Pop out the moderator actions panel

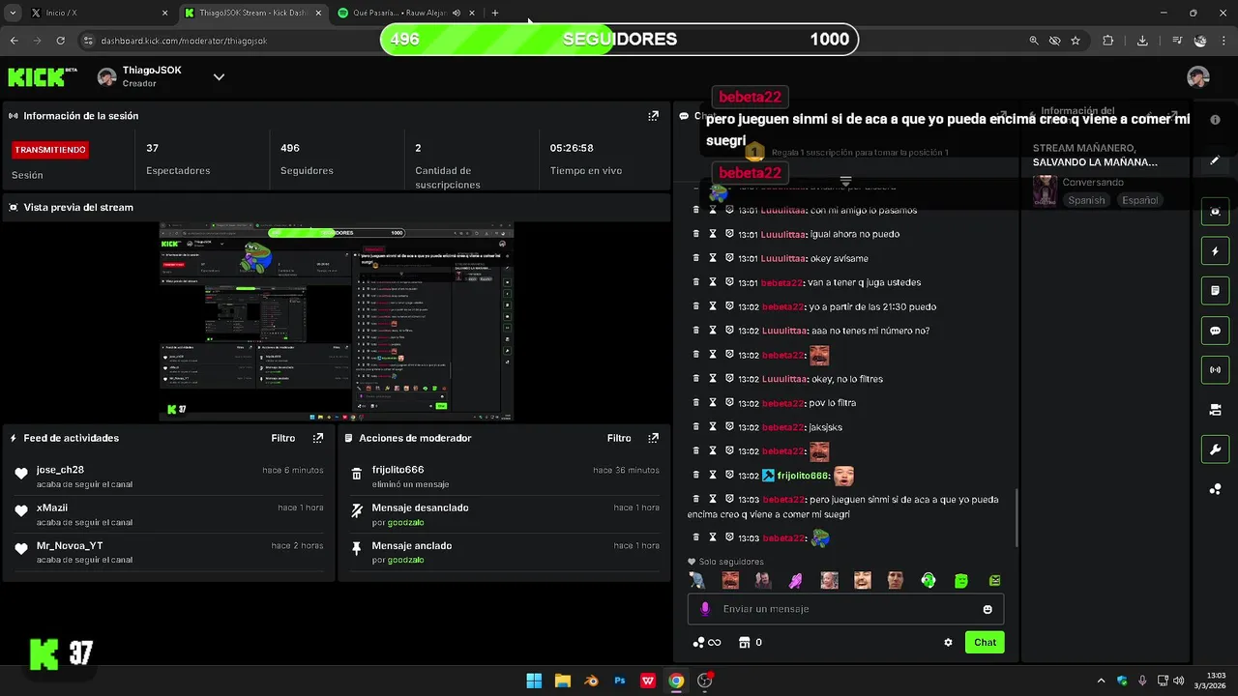[653, 438]
